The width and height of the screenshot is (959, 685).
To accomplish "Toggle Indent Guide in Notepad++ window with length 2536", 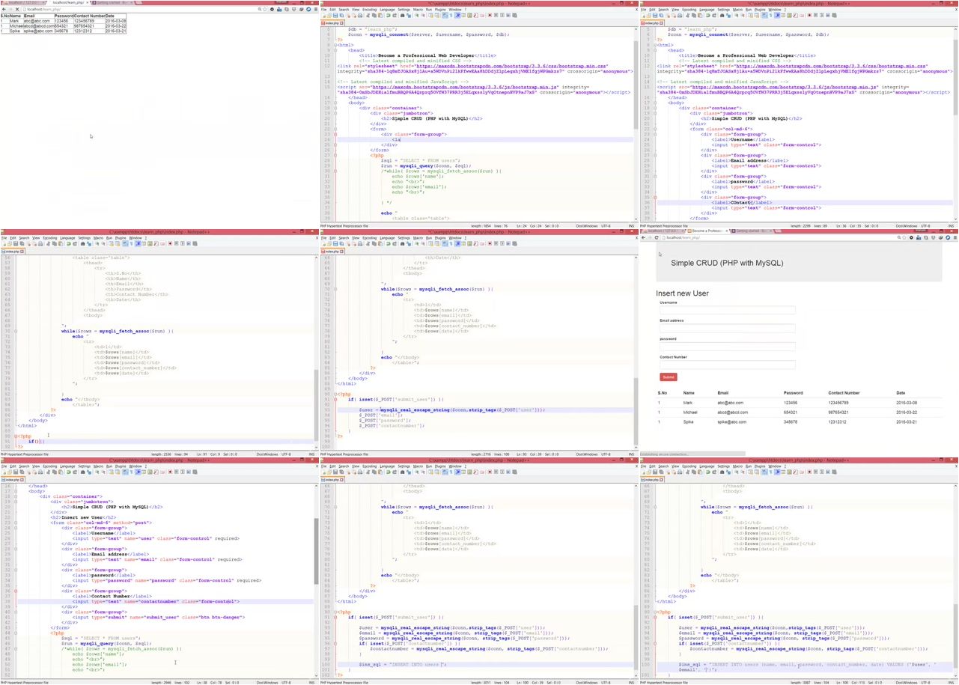I will [x=138, y=243].
